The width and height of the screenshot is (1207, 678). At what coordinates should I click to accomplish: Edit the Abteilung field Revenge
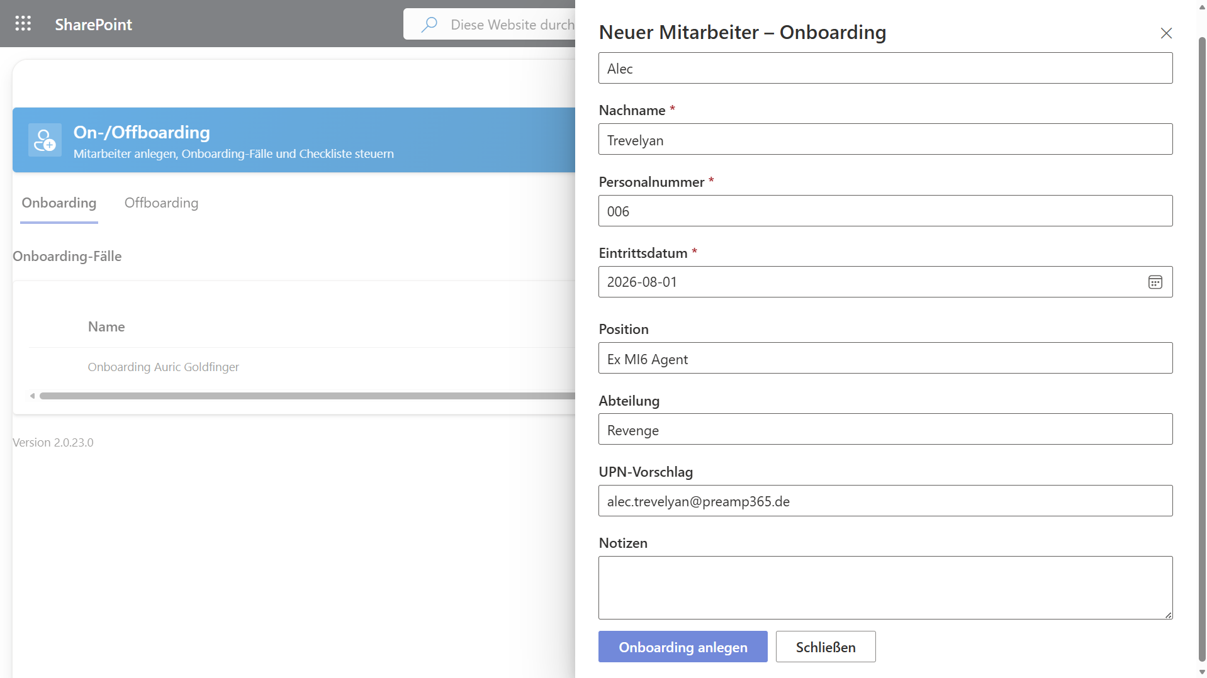coord(885,429)
